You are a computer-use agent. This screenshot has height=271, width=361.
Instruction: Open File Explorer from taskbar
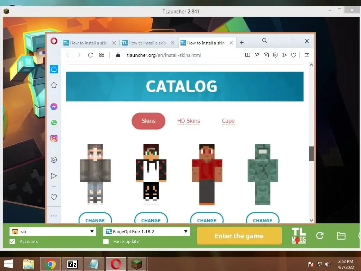[x=29, y=264]
